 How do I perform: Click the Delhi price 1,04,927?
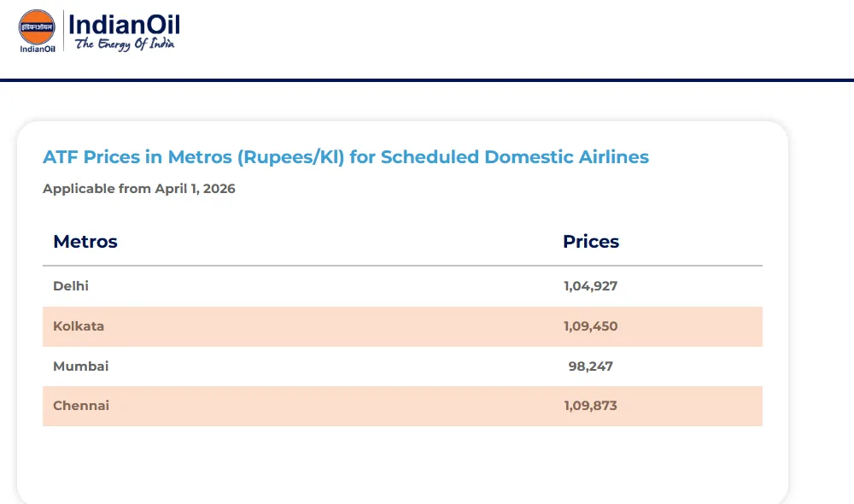coord(590,286)
